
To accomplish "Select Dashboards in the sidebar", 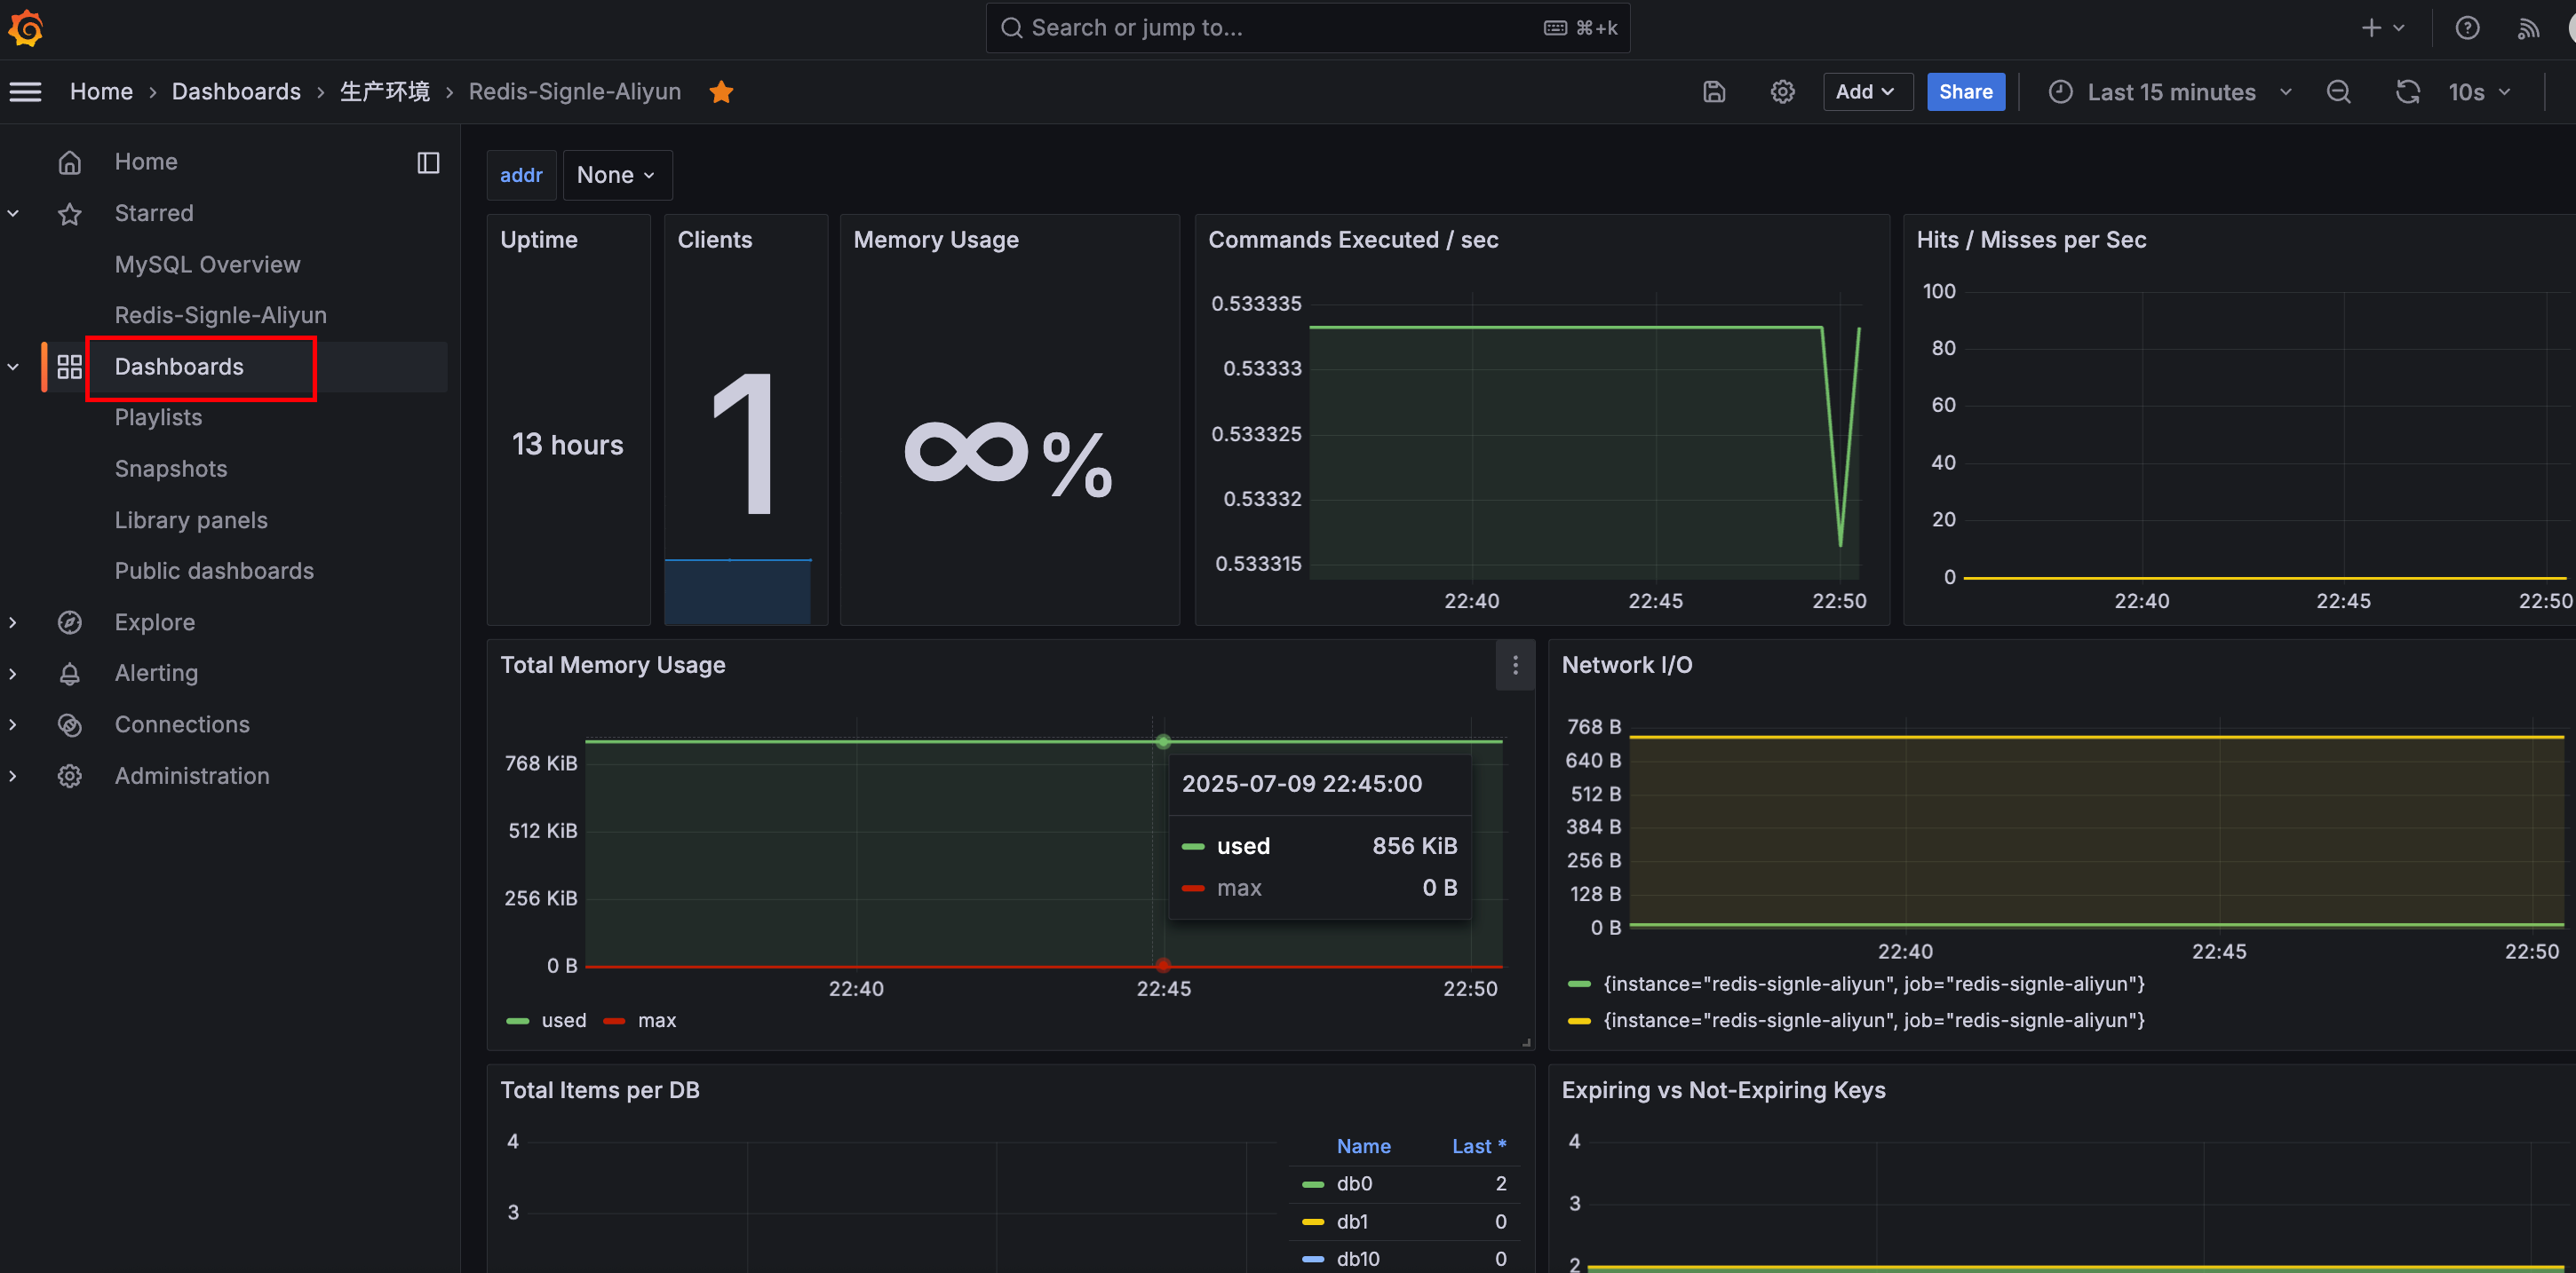I will pos(179,367).
